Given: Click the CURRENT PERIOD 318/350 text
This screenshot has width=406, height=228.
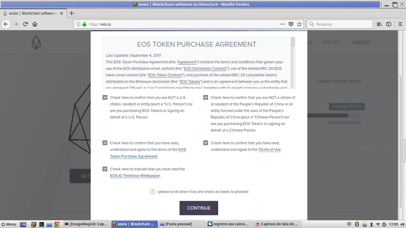Looking at the screenshot, I should click(x=338, y=81).
